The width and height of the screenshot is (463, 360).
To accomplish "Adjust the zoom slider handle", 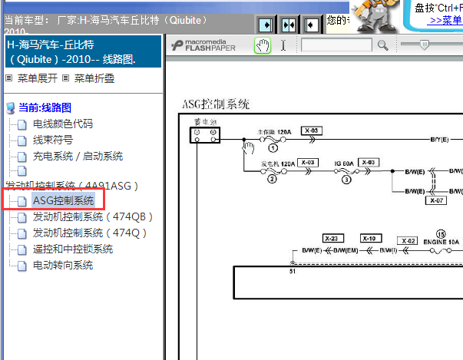I will pos(425,45).
